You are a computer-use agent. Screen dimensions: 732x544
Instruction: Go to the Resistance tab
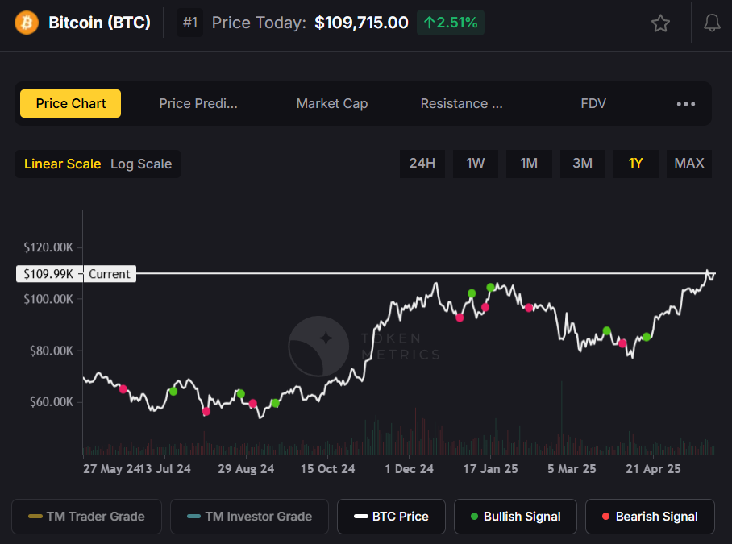coord(461,104)
